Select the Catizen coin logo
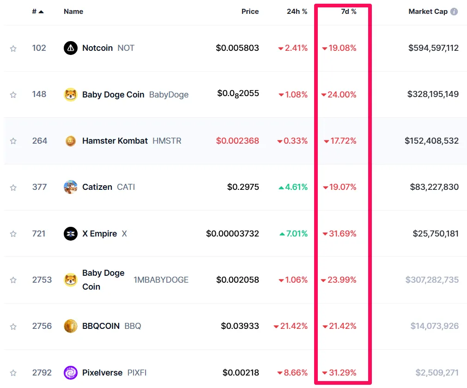The height and width of the screenshot is (388, 467). (70, 187)
